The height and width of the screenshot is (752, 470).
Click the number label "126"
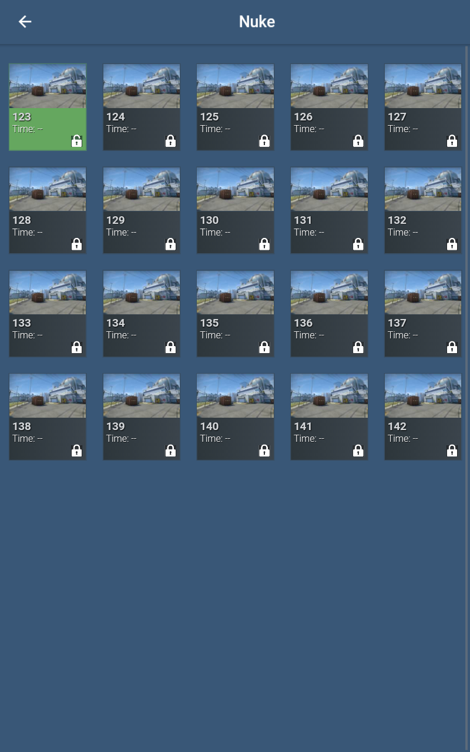(x=303, y=117)
